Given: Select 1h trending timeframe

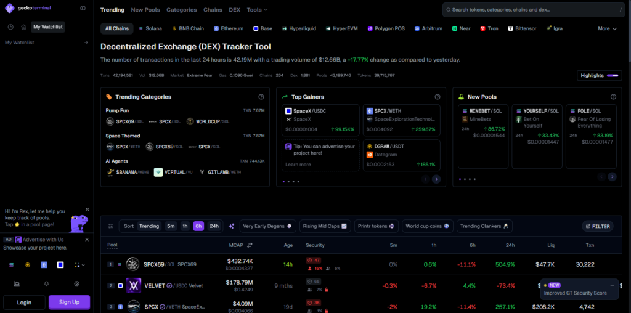Looking at the screenshot, I should 185,226.
